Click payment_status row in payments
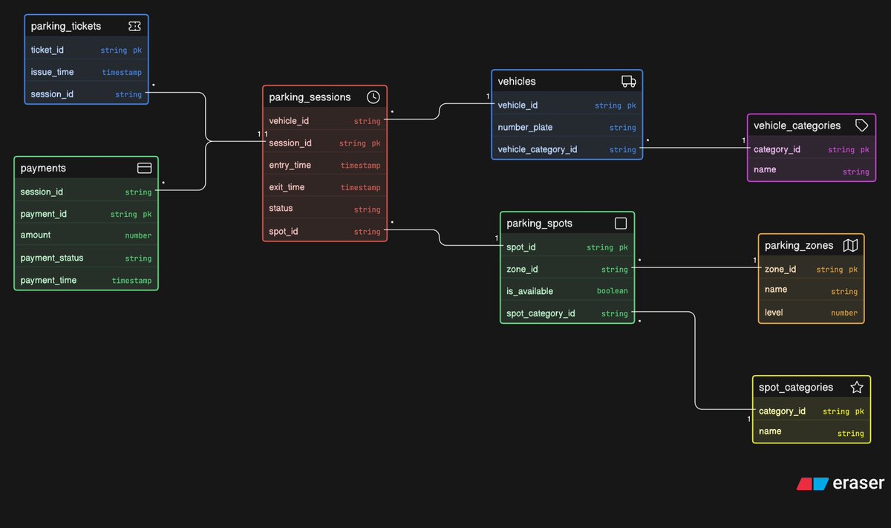 (86, 258)
